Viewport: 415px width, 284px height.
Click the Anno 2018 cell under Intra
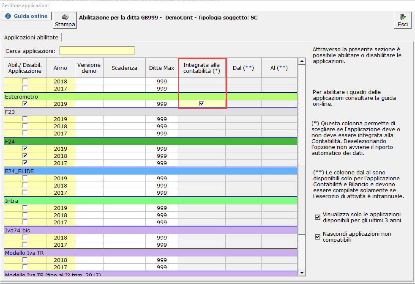(60, 215)
